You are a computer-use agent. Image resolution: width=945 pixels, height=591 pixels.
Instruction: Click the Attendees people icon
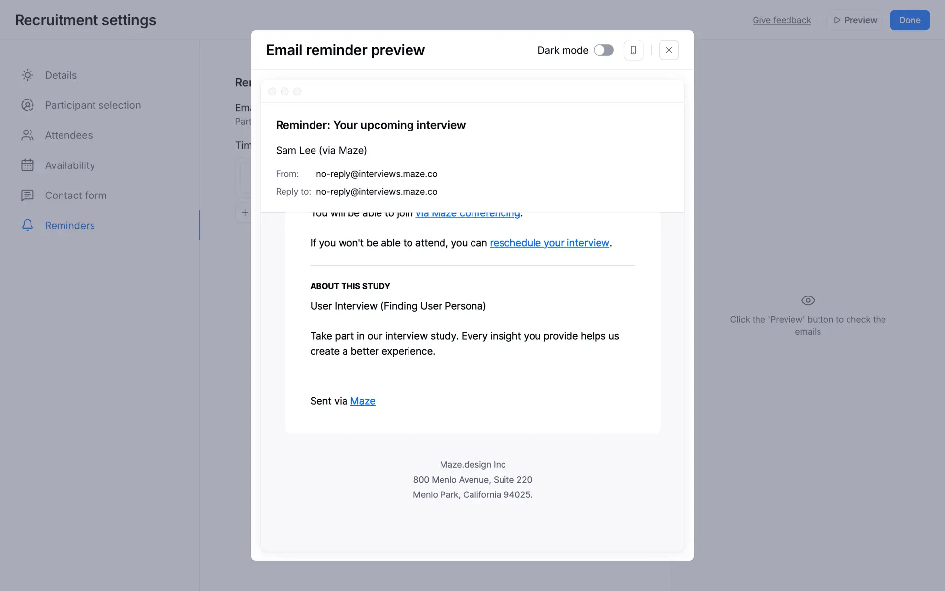pyautogui.click(x=28, y=135)
